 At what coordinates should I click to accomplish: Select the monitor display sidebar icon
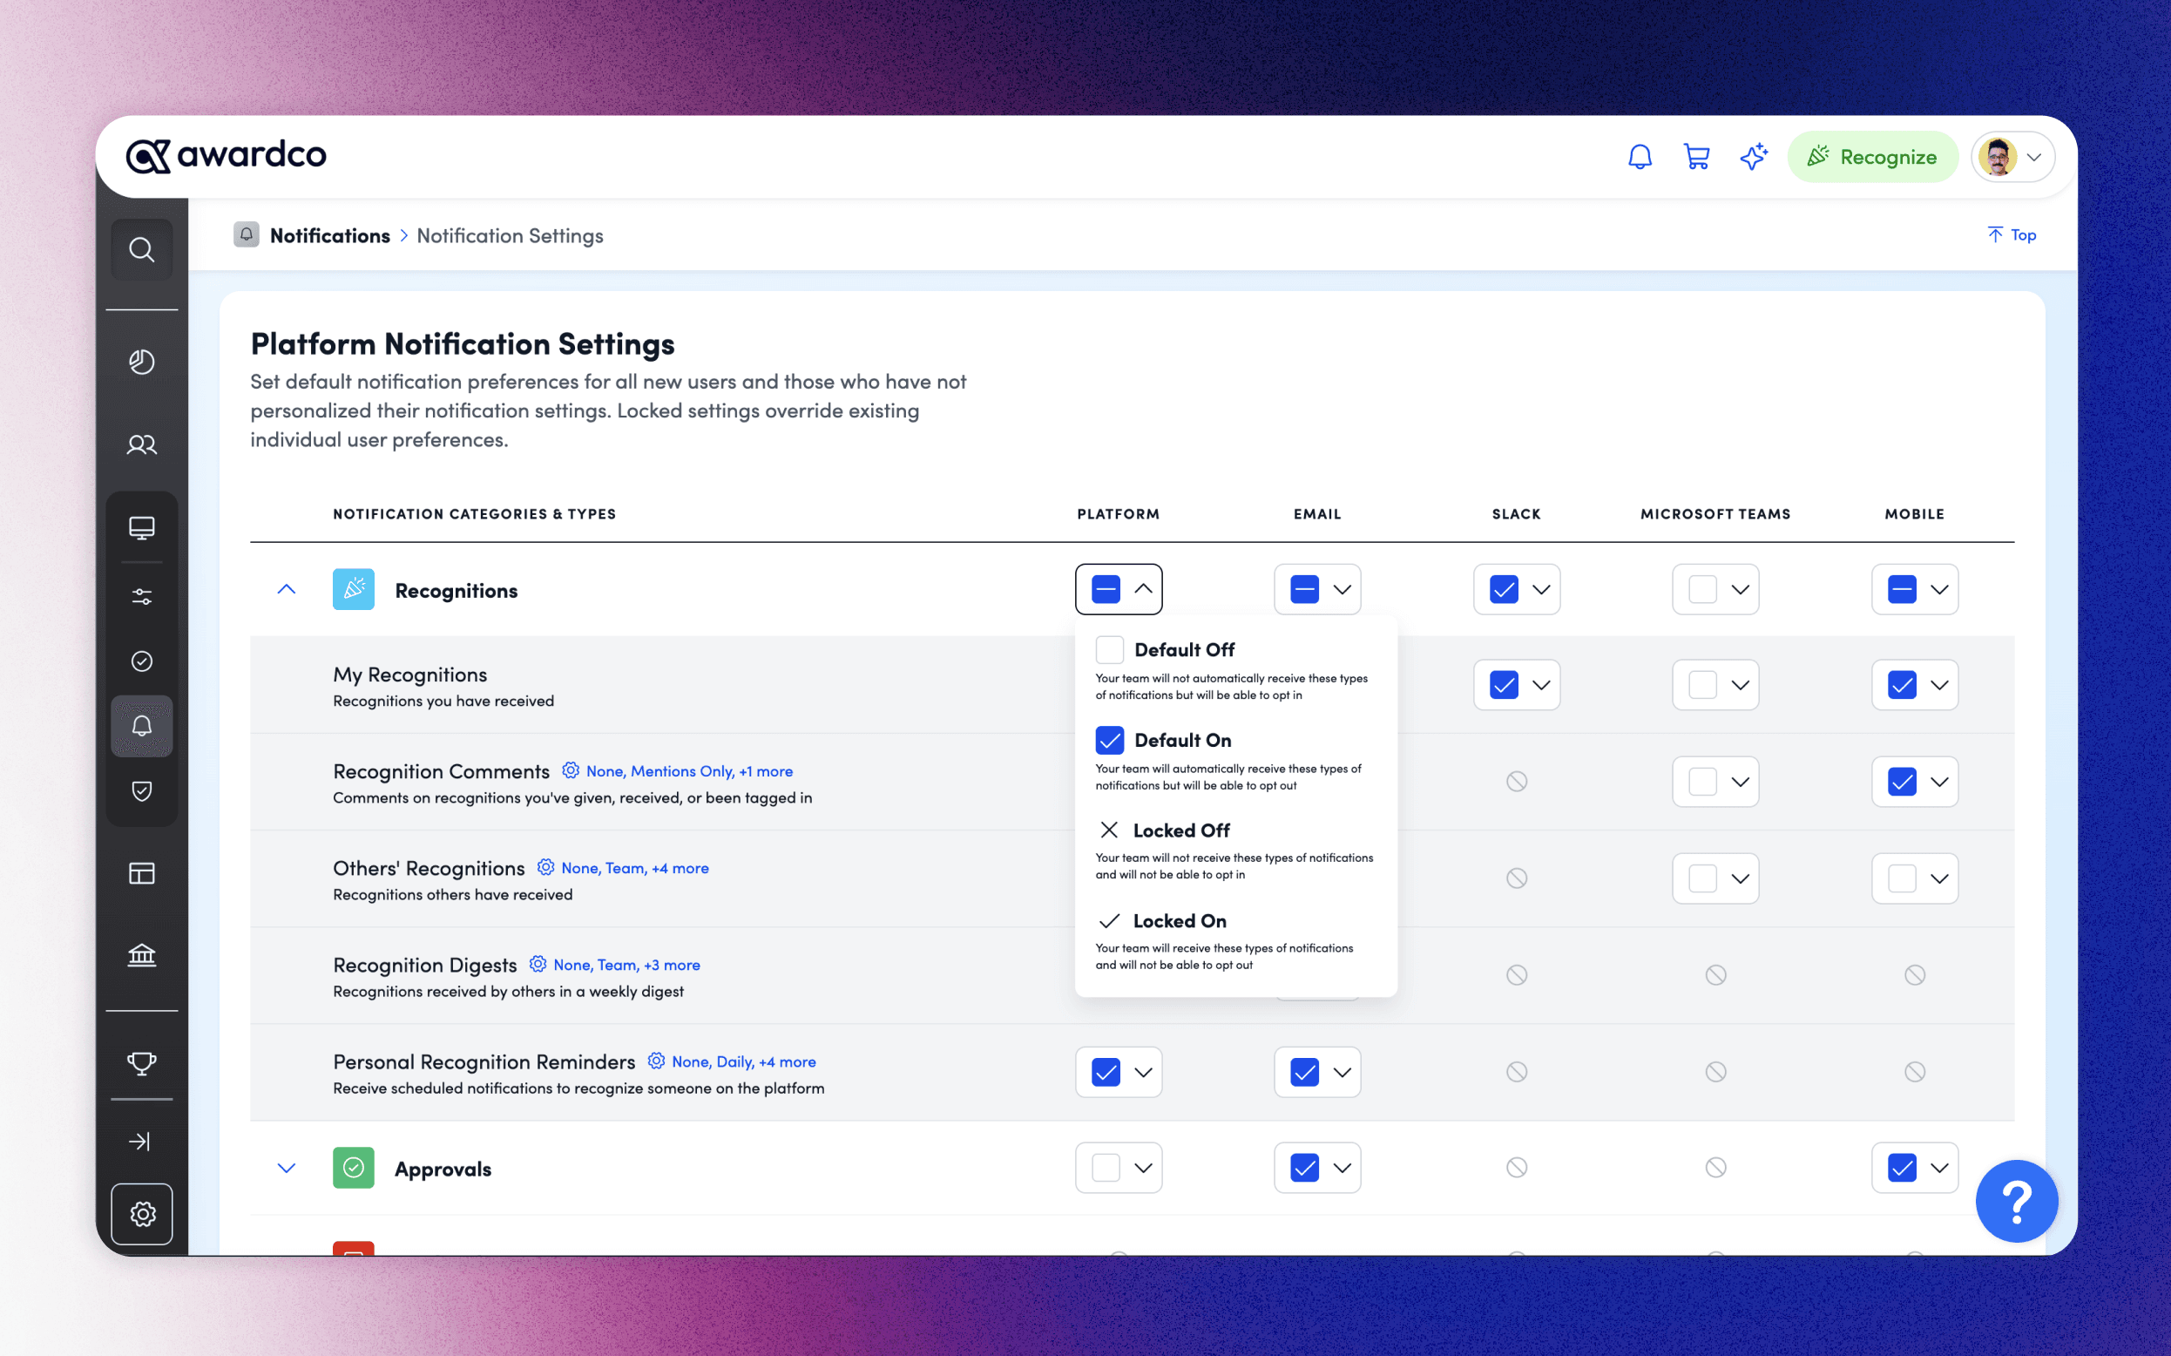(x=142, y=527)
